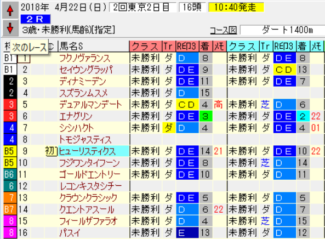This screenshot has height=239, width=325.
Task: Click the yellow ダ track cell for シシハクト
Action: click(169, 128)
